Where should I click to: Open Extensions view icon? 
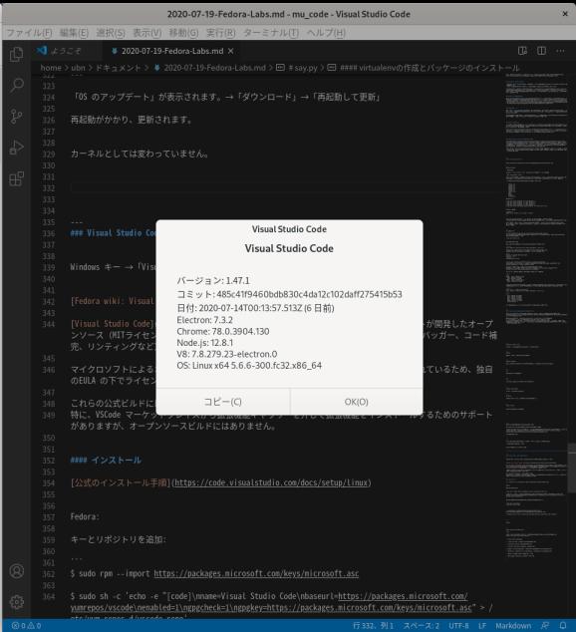coord(16,178)
